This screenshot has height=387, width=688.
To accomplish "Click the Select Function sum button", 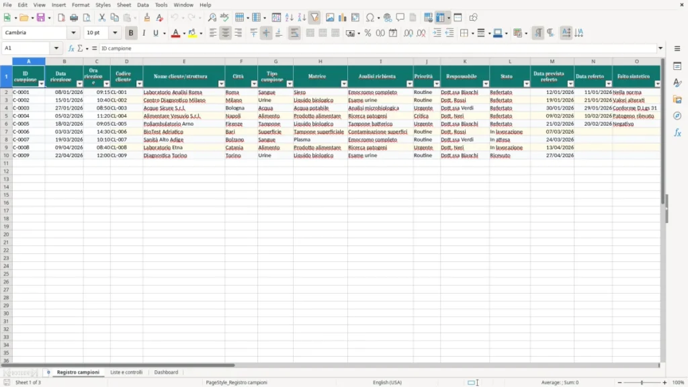I will [81, 48].
